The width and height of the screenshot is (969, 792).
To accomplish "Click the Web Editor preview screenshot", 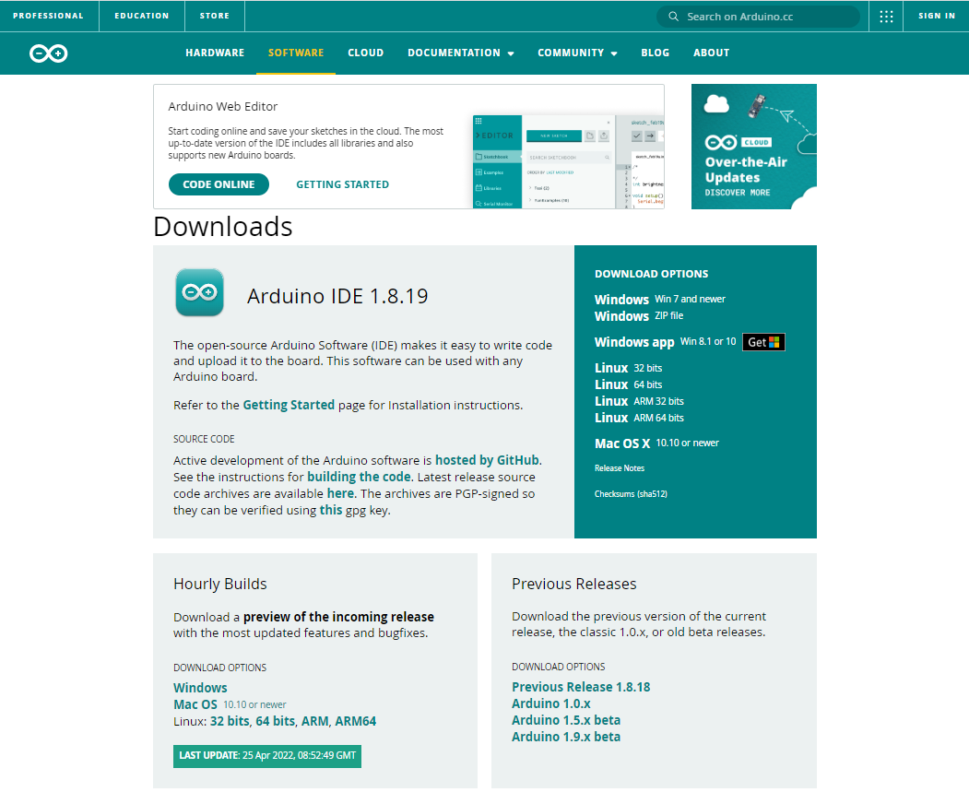I will coord(568,162).
